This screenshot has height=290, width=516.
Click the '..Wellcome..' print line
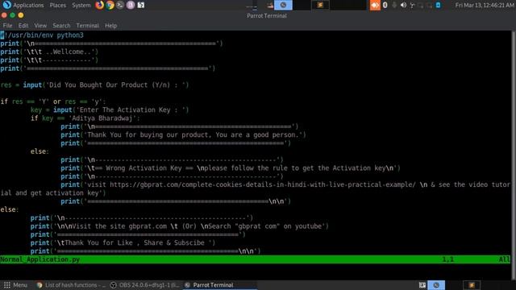coord(49,52)
